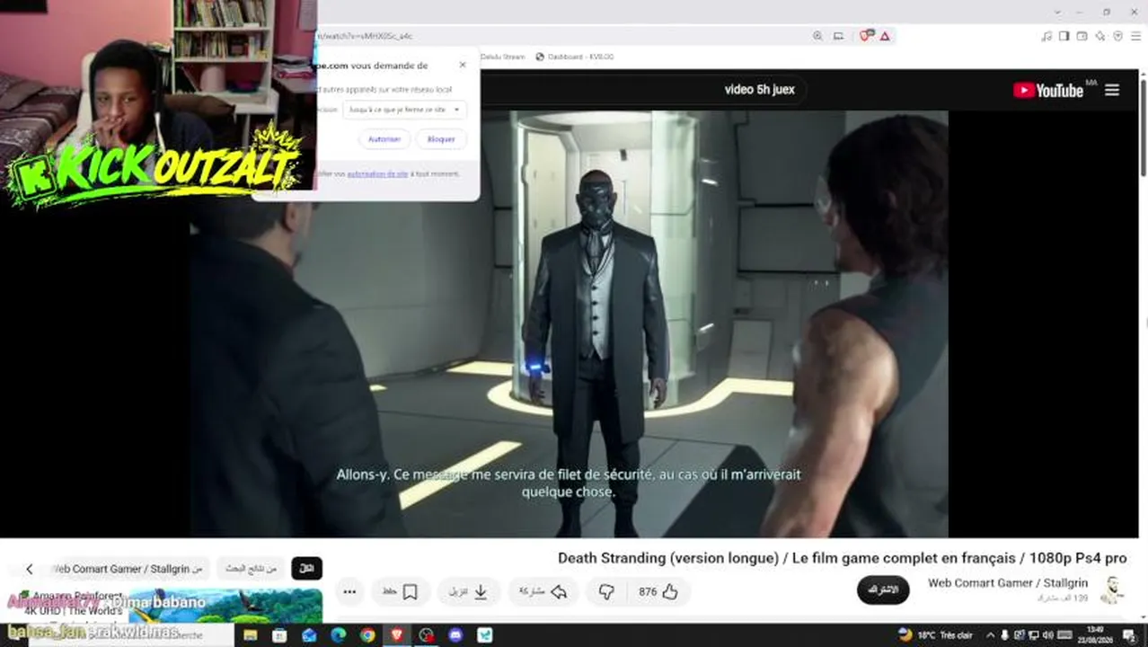Click the zoom magnifier icon in address bar
This screenshot has height=647, width=1148.
click(817, 36)
